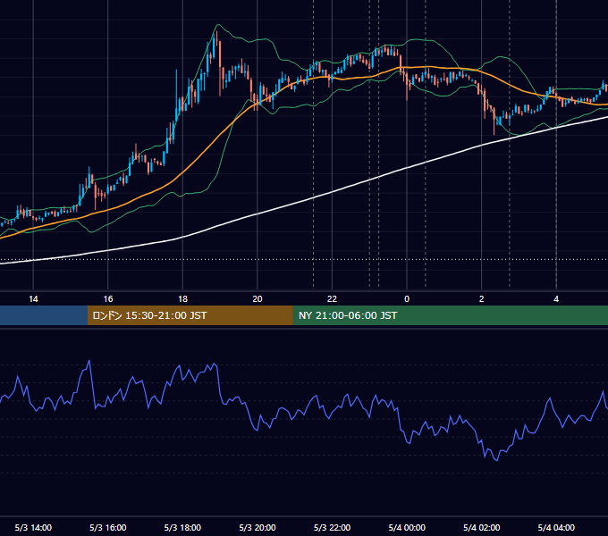Click the 5/3 20:00 date label

tap(258, 527)
